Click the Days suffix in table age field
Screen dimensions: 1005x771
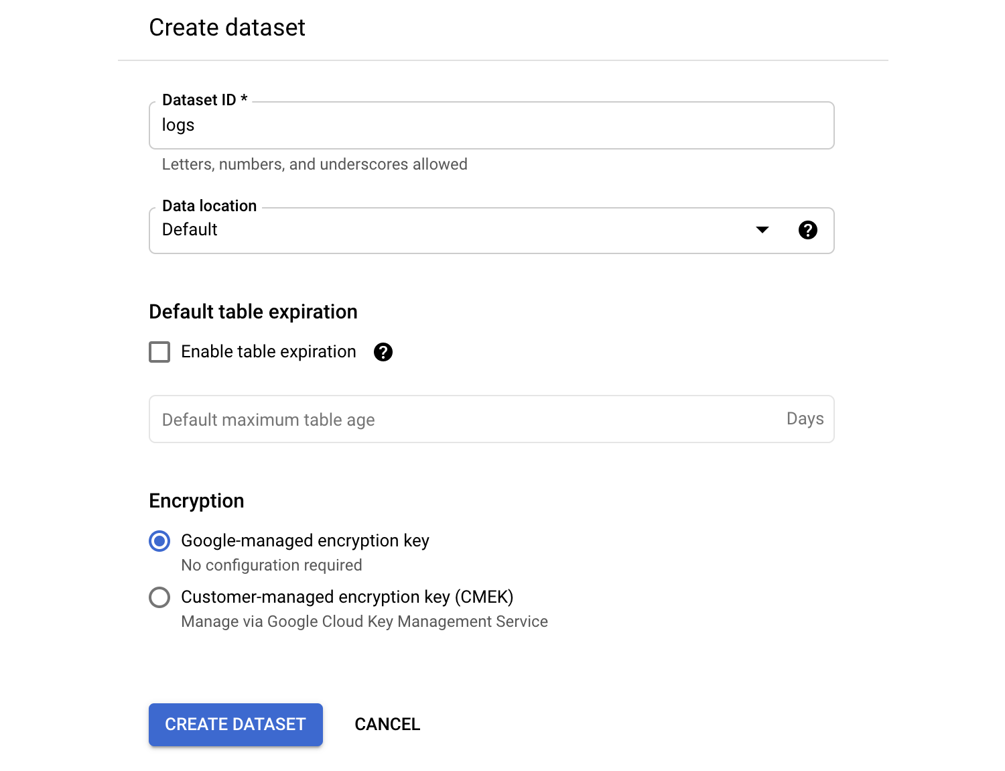[x=805, y=419]
